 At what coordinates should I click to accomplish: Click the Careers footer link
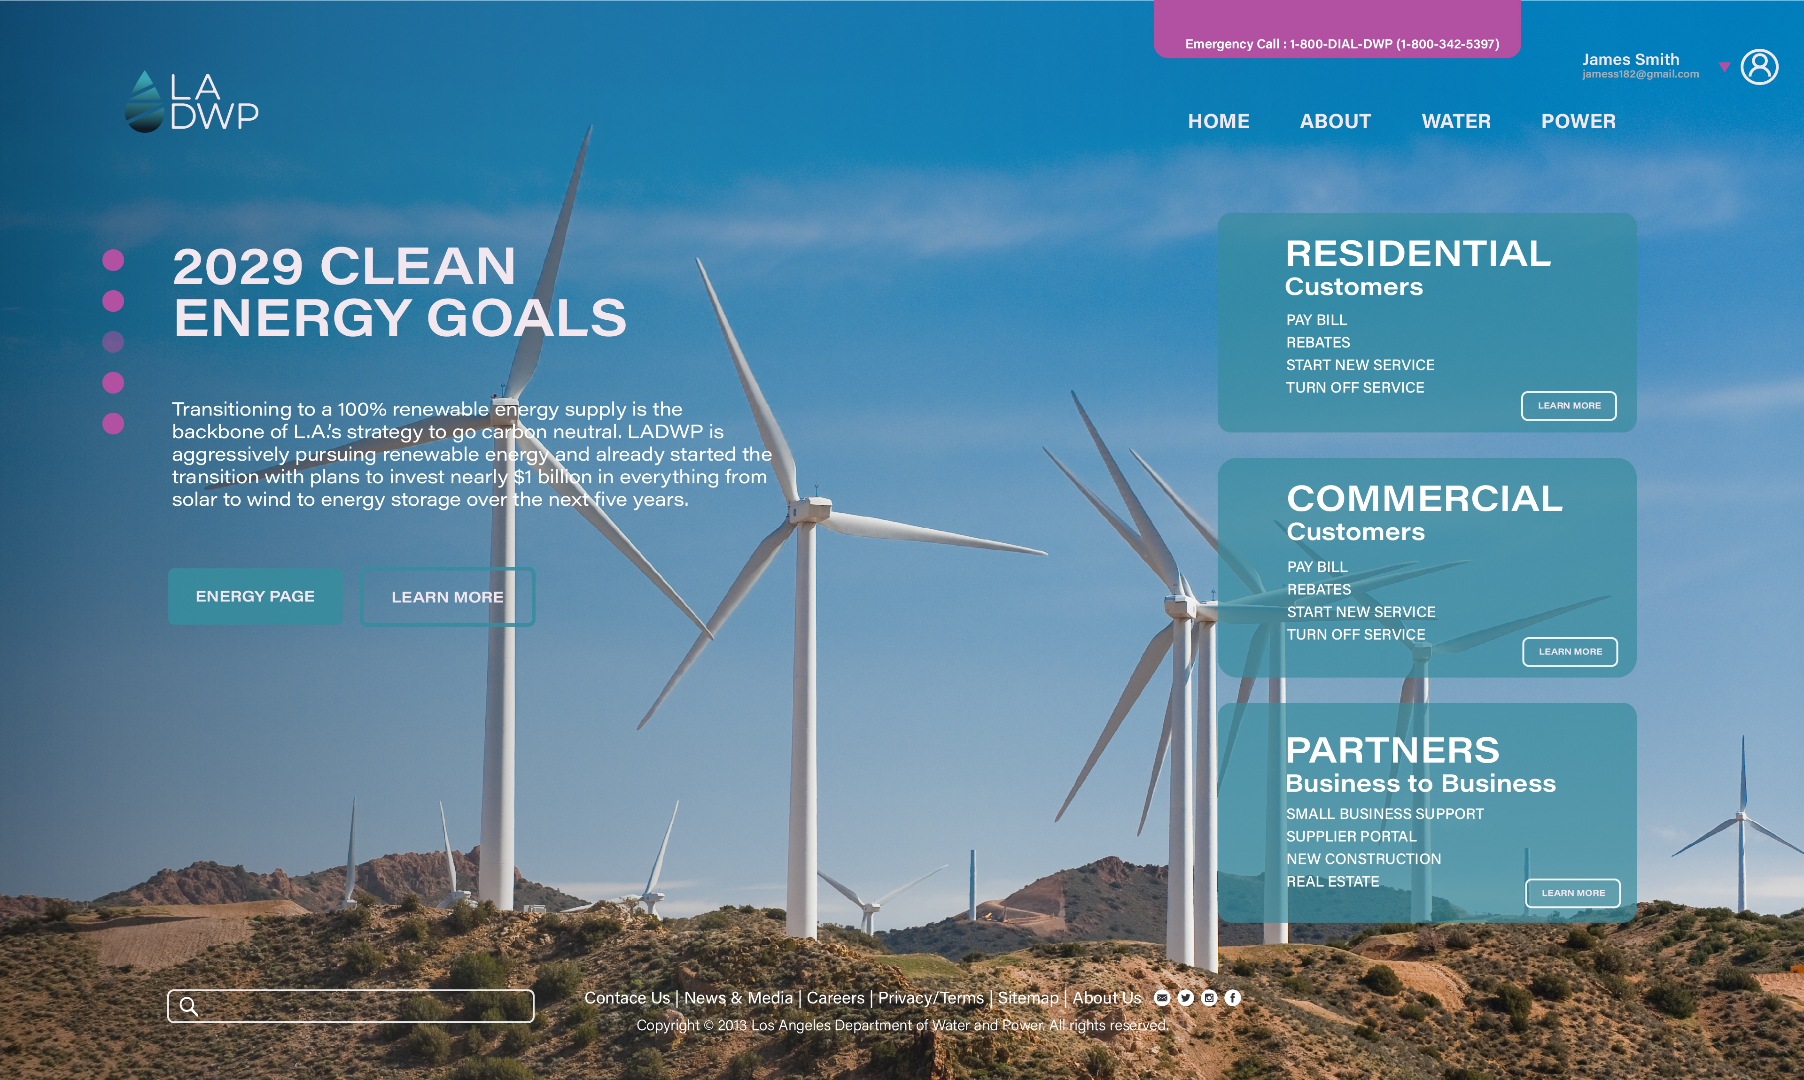[835, 998]
